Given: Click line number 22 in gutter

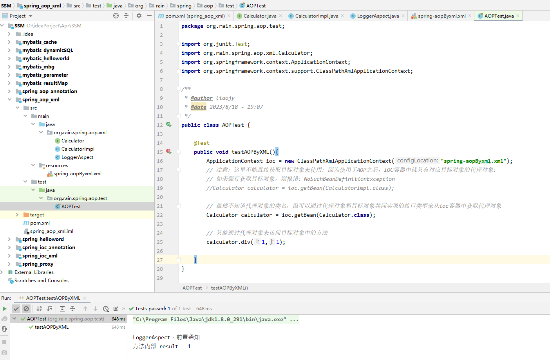Looking at the screenshot, I should pyautogui.click(x=160, y=215).
